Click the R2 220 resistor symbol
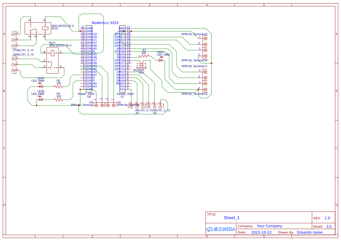 tap(59, 86)
